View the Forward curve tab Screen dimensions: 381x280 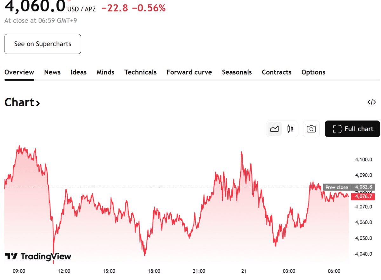coord(189,72)
